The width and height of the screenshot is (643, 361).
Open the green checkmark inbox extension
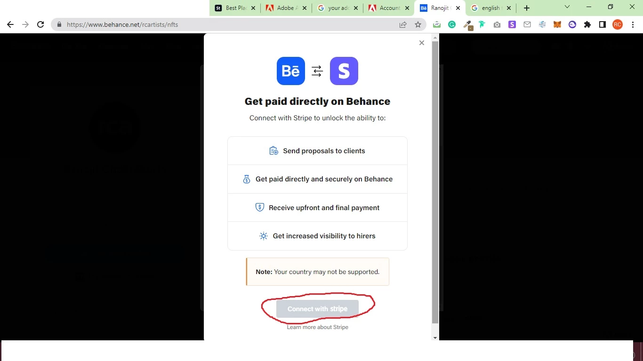pos(437,24)
